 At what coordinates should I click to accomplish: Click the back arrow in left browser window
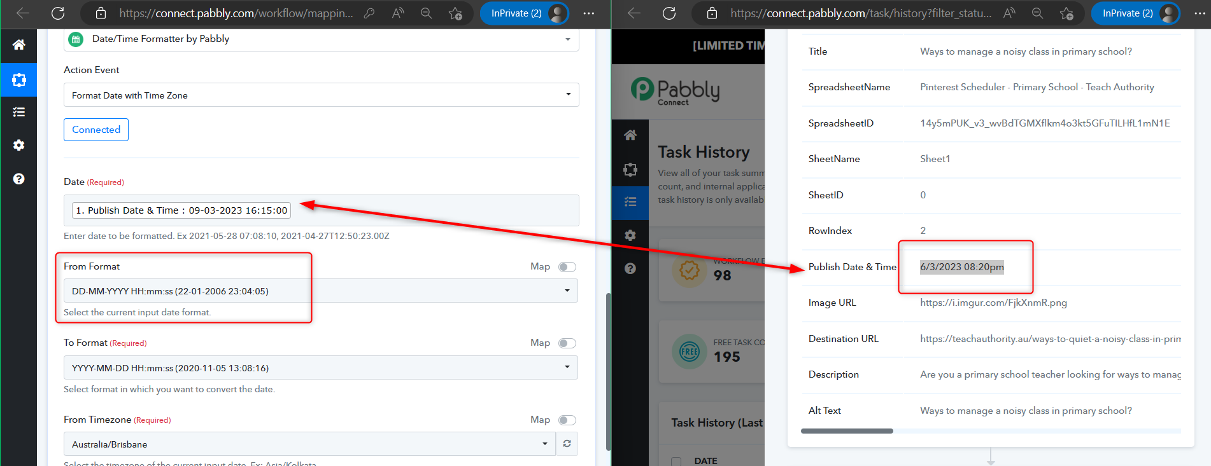pos(23,13)
